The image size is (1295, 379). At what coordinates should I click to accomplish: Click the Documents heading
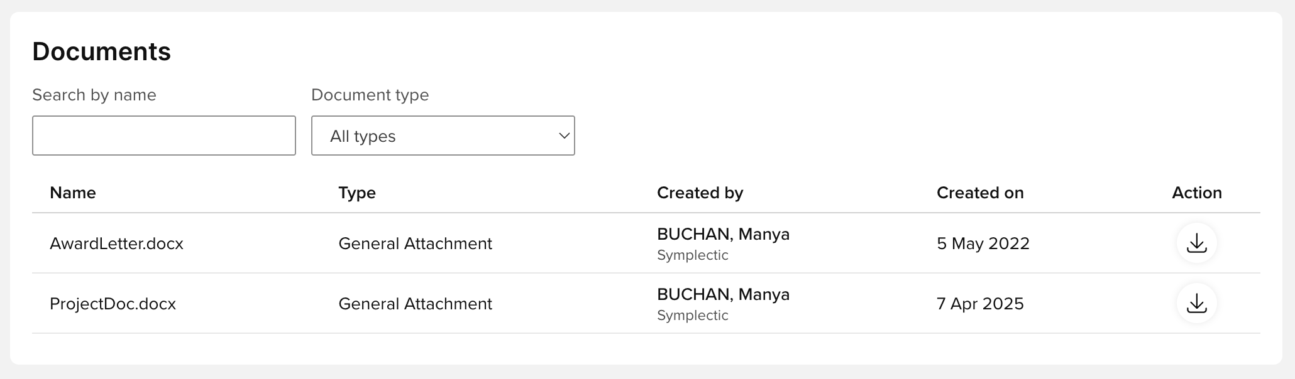[101, 51]
